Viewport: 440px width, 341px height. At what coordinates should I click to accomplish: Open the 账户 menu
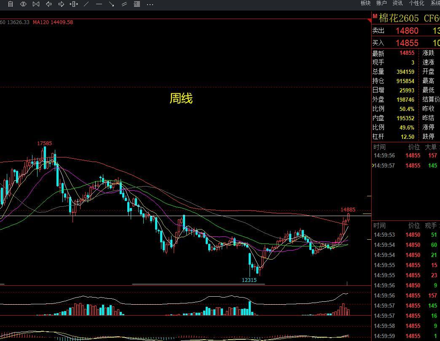(381, 3)
